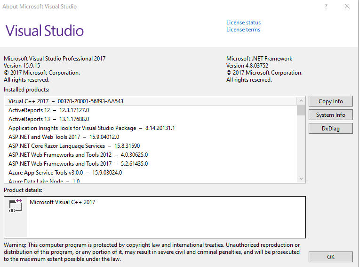
Task: Click Microsoft Visual Studio Professional 2017 text
Action: [55, 59]
